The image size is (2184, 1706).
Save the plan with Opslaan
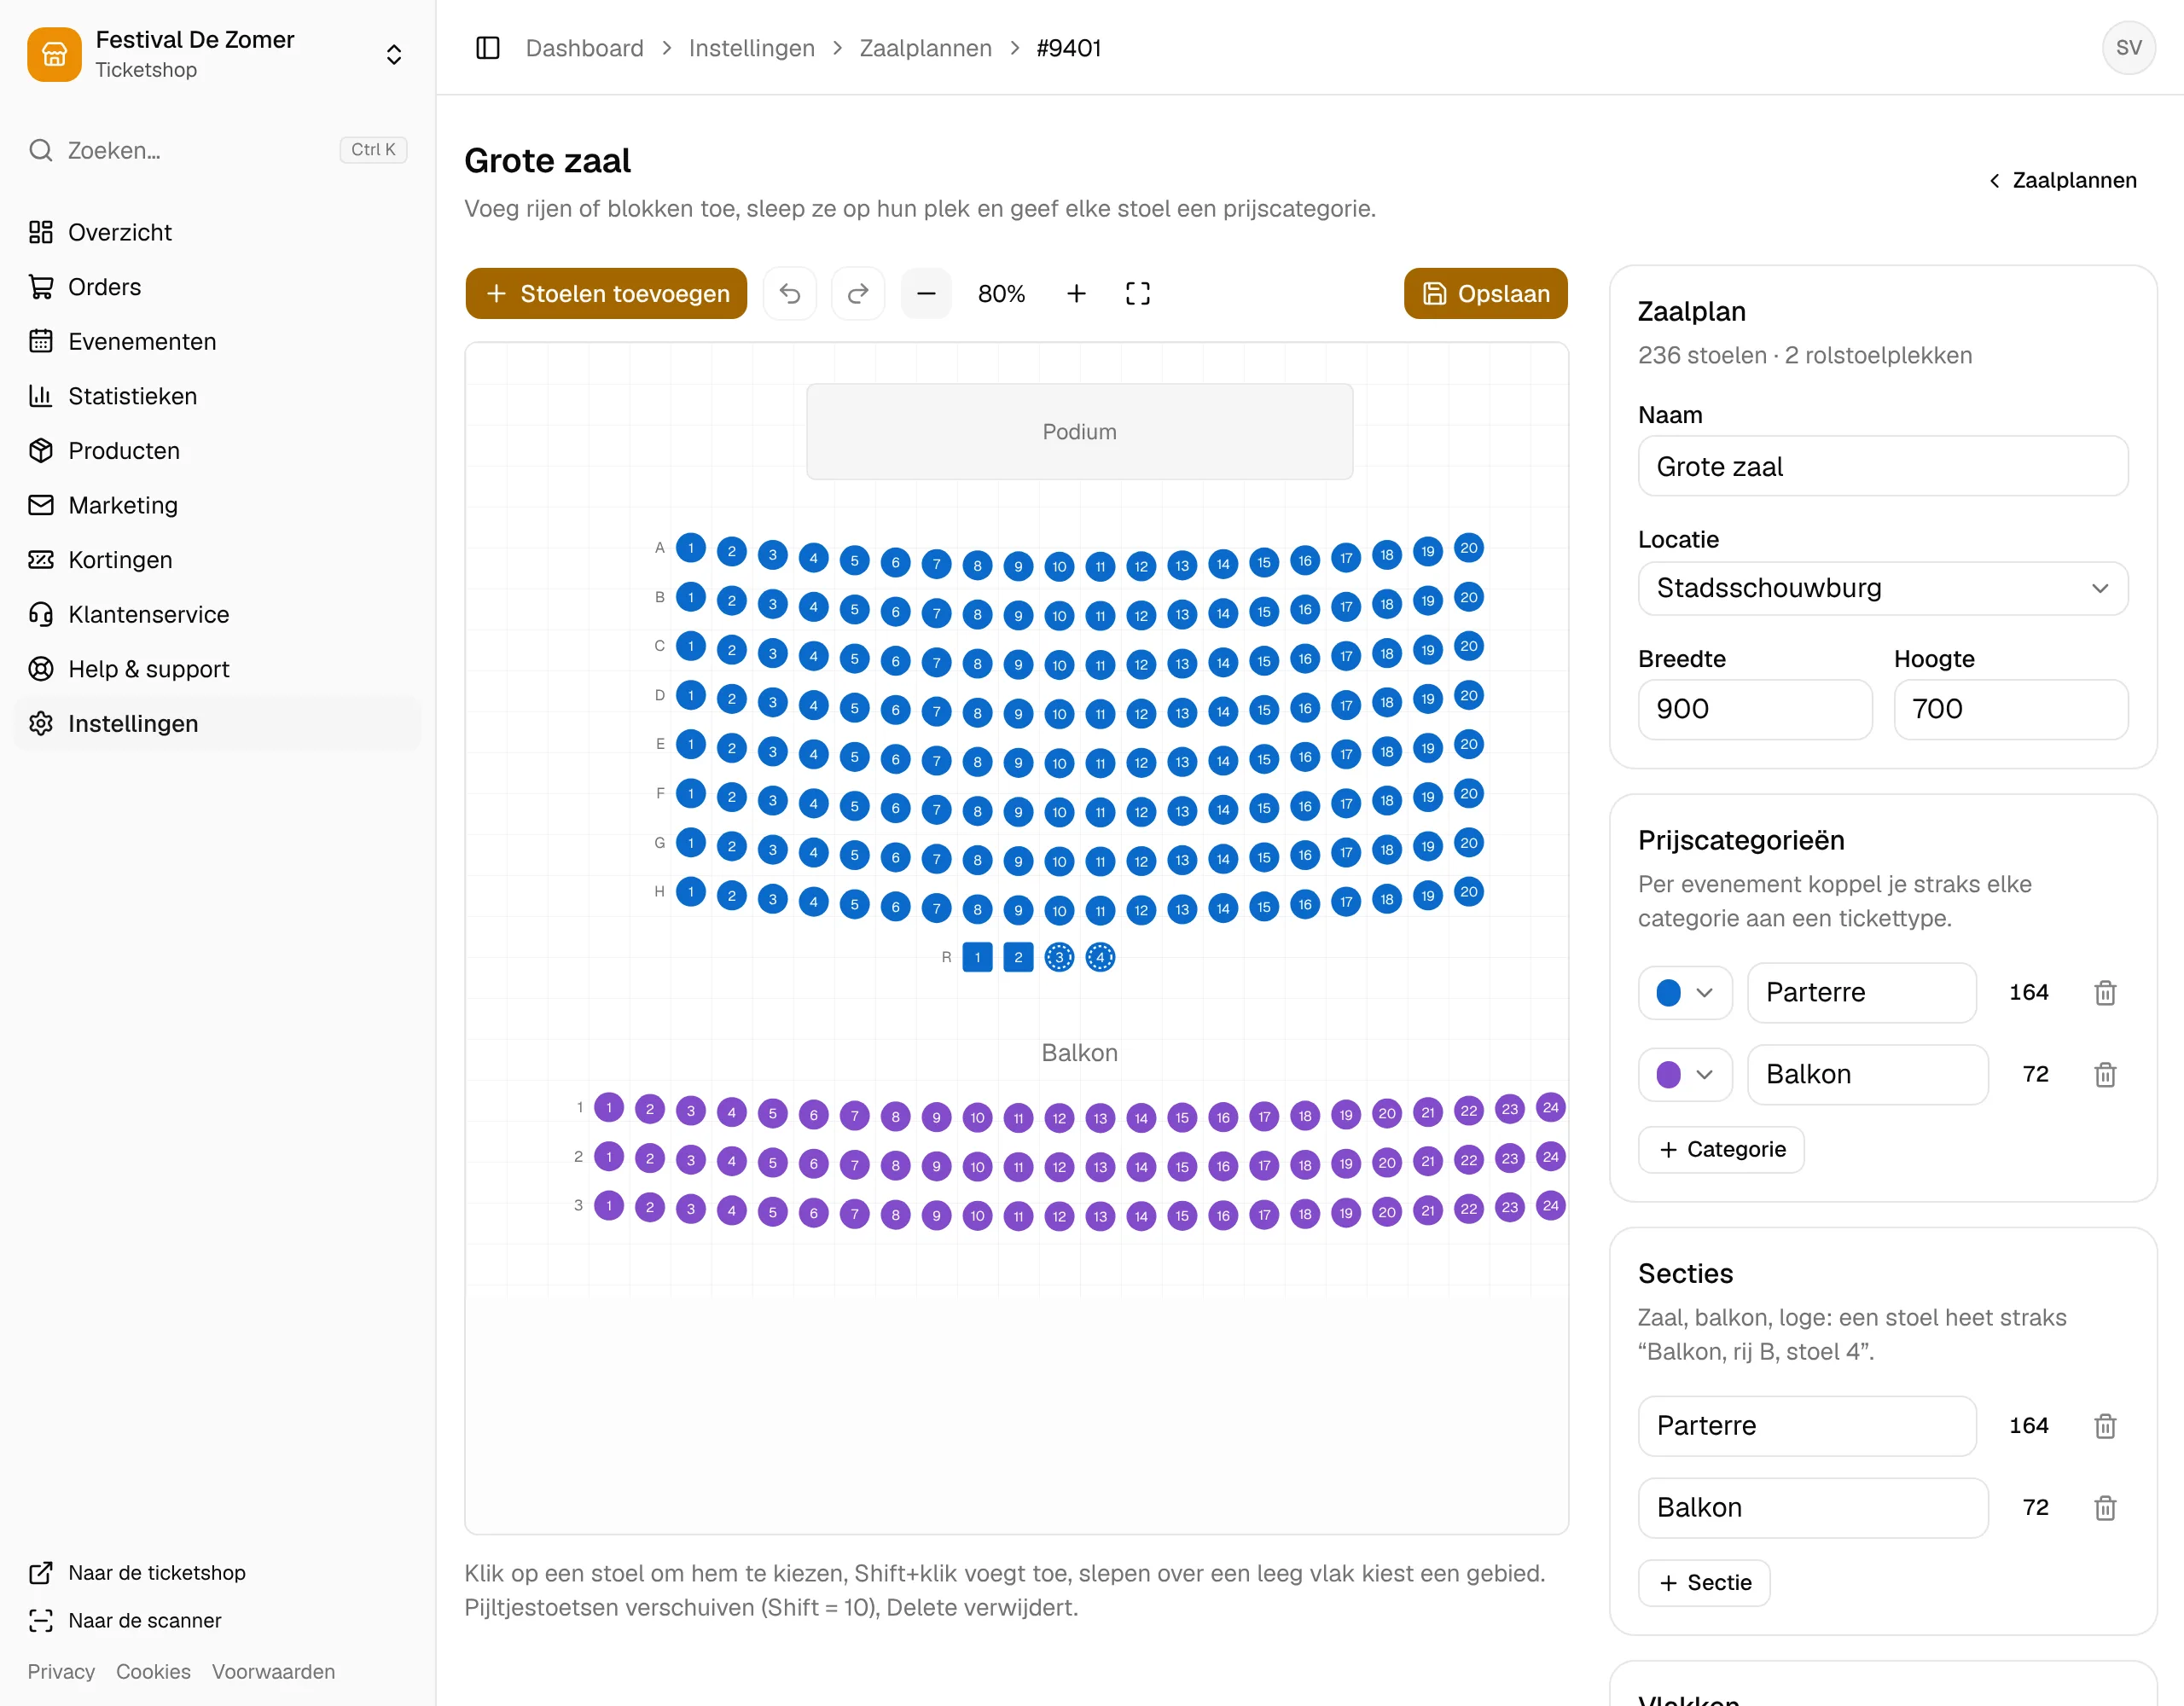point(1485,293)
